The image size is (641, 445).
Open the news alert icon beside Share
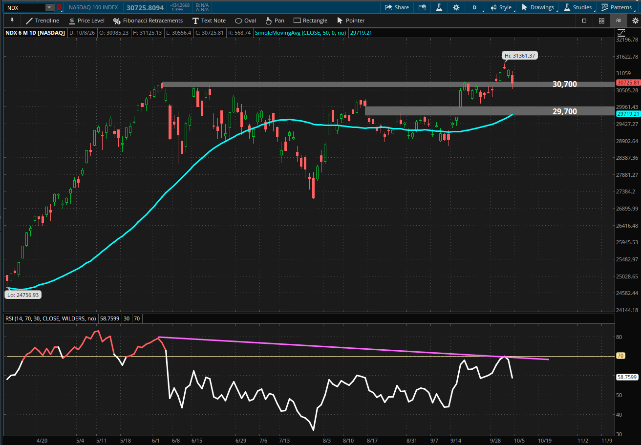coord(422,7)
